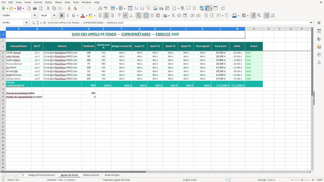Open Print Preview via toolbar icon
This screenshot has height=182, width=324.
tap(41, 8)
